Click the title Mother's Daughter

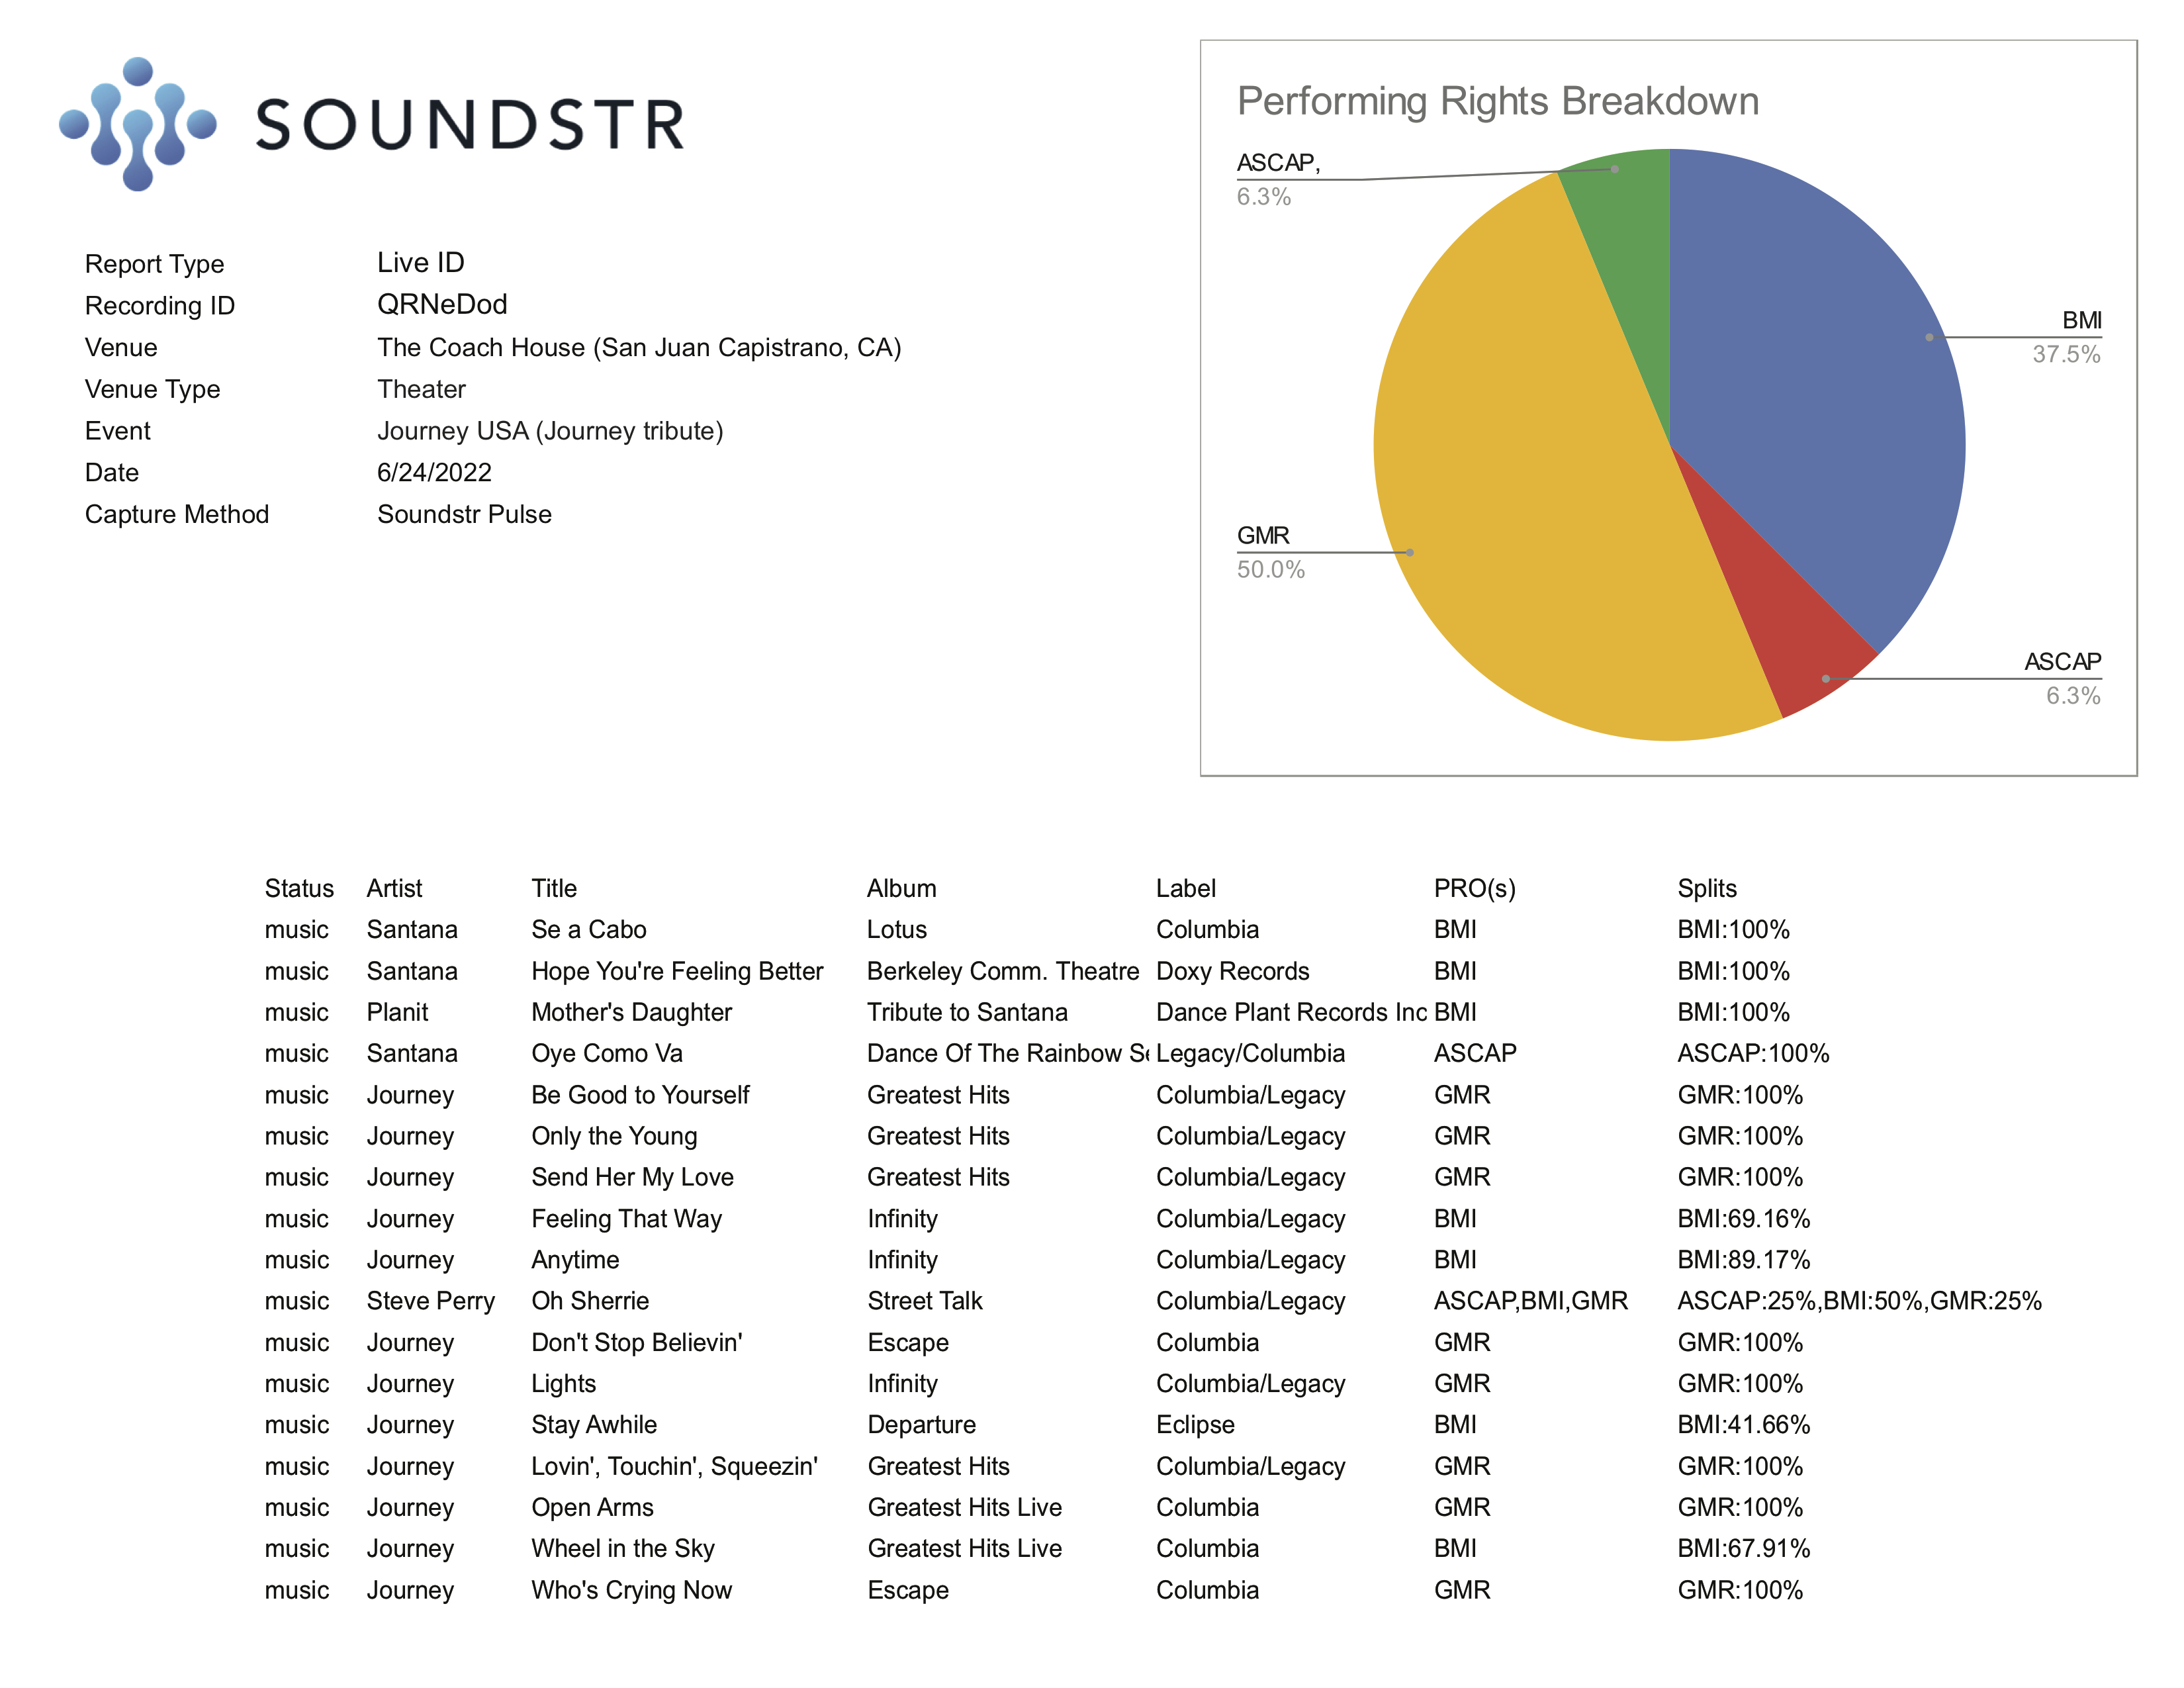[x=631, y=1012]
